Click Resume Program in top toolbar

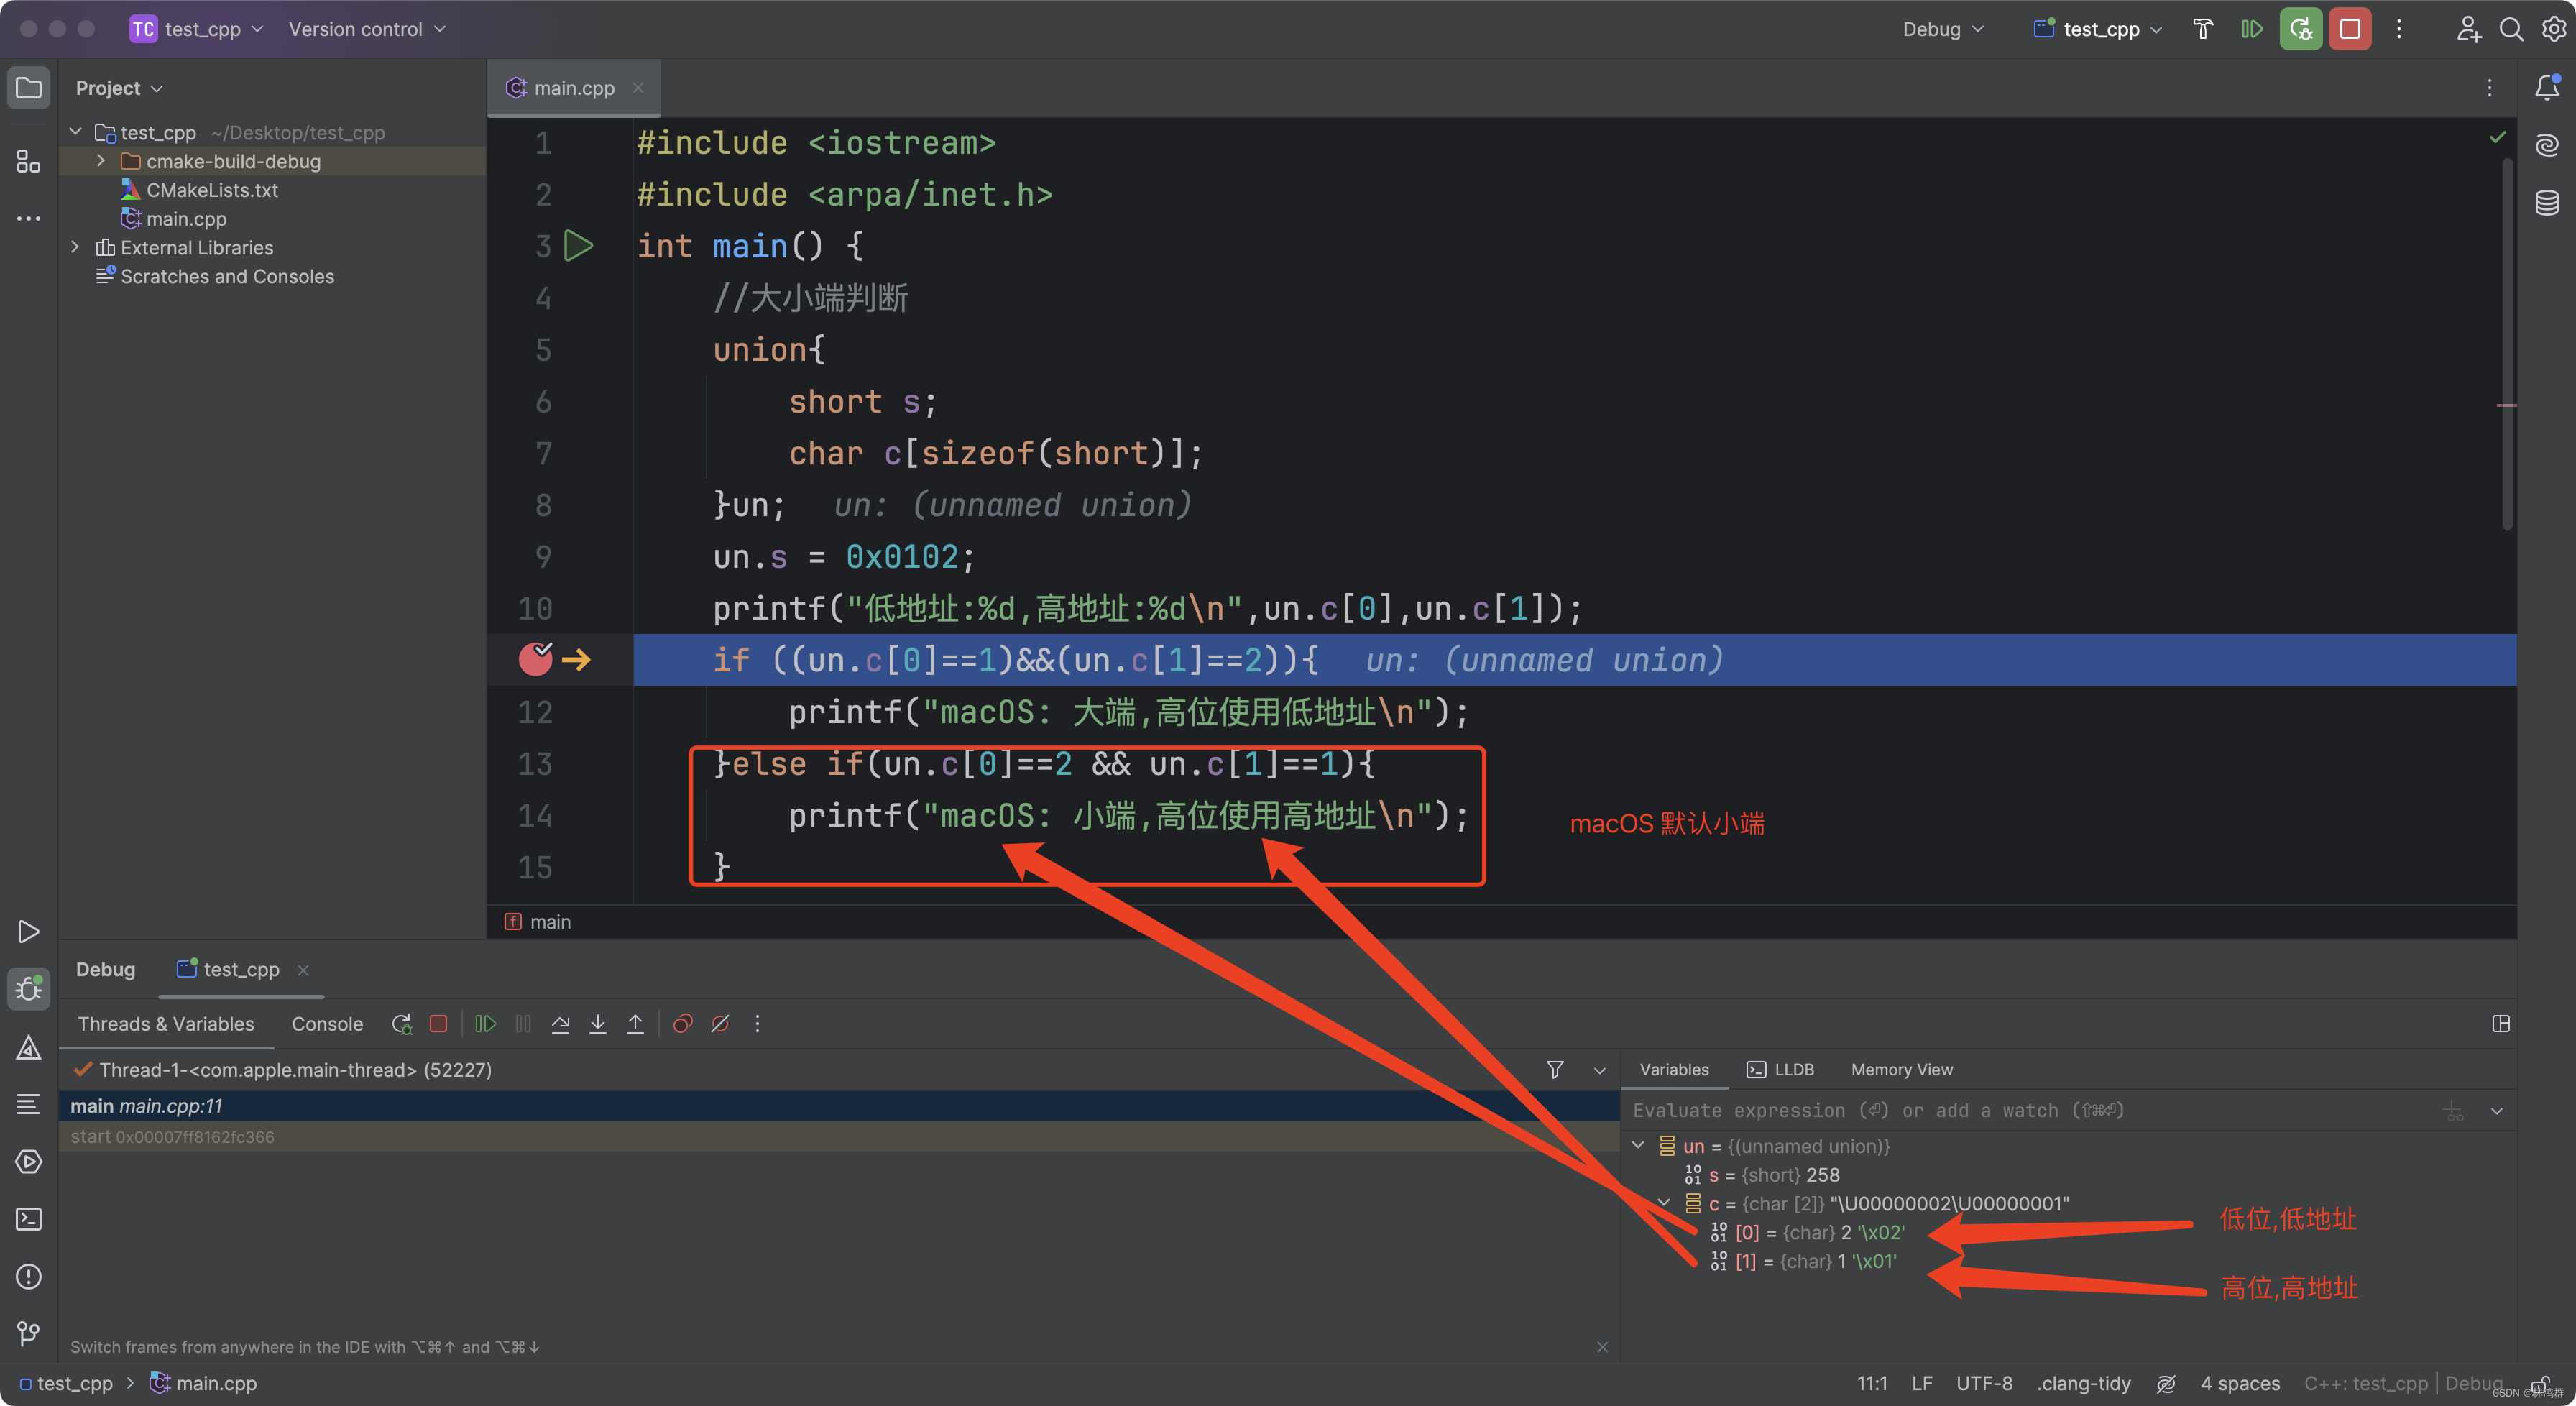click(2252, 29)
